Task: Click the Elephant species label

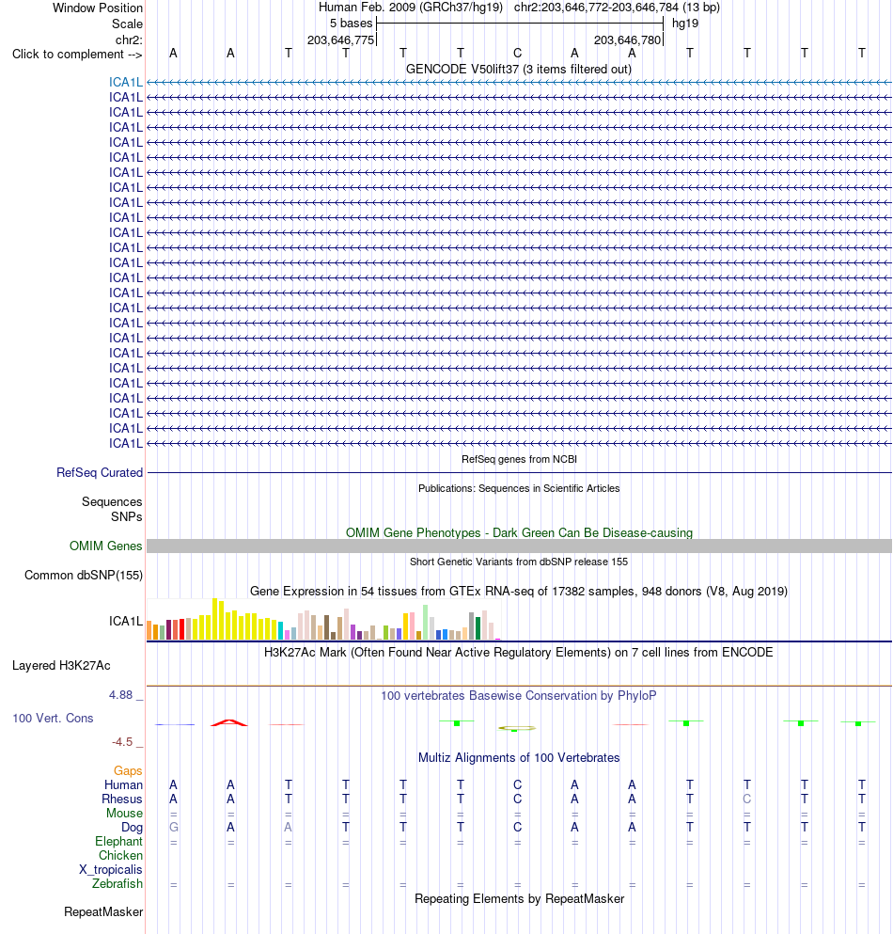Action: (119, 841)
